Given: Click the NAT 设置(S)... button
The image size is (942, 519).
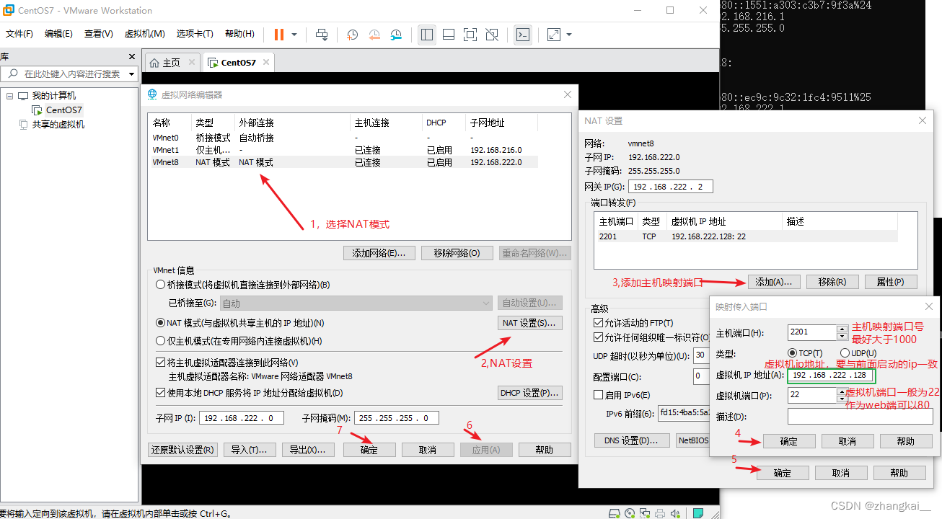Looking at the screenshot, I should [x=530, y=323].
